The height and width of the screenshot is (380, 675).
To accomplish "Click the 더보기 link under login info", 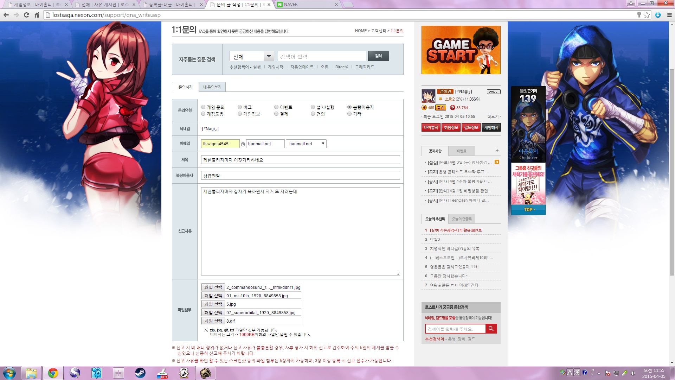I will (x=494, y=116).
